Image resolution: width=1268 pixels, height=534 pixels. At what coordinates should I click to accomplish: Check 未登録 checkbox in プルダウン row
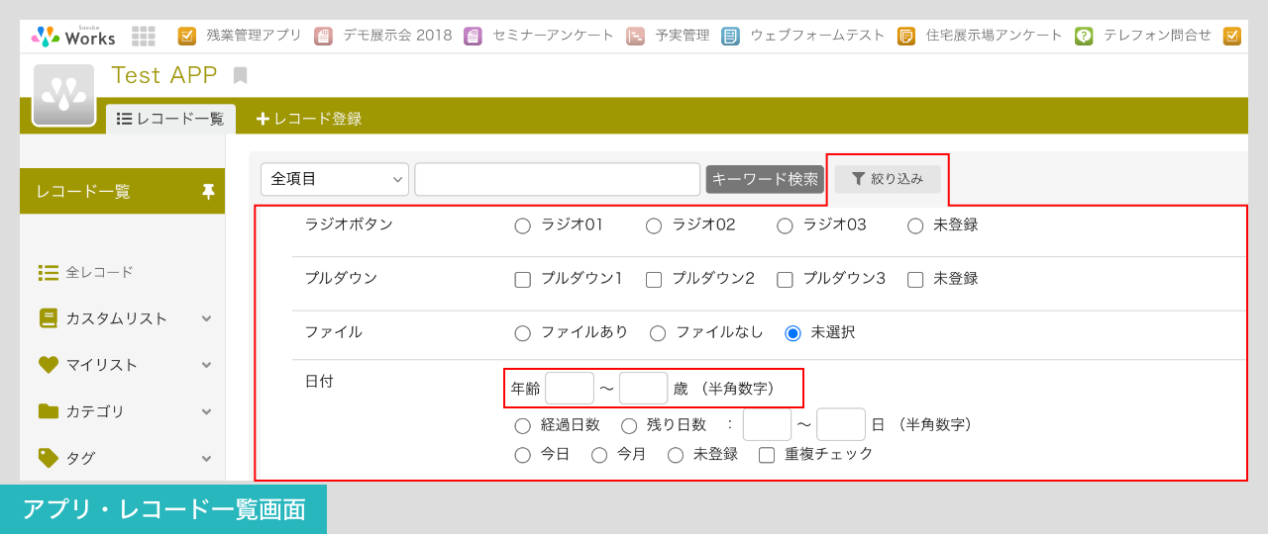915,280
